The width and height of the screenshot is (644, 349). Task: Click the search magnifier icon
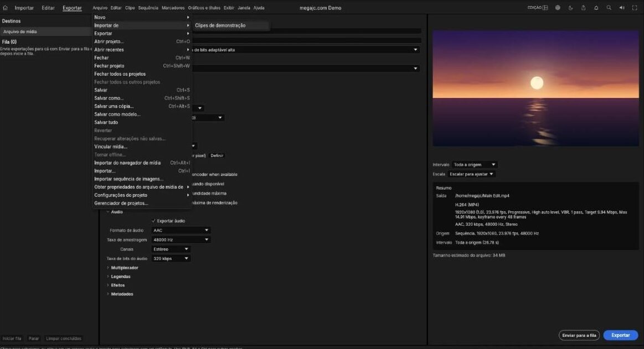tap(609, 8)
